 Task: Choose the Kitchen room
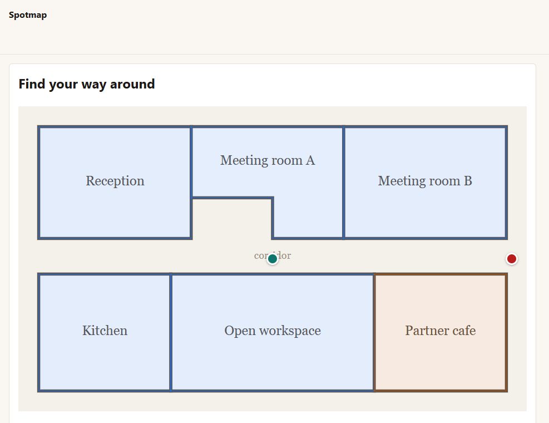click(x=105, y=332)
